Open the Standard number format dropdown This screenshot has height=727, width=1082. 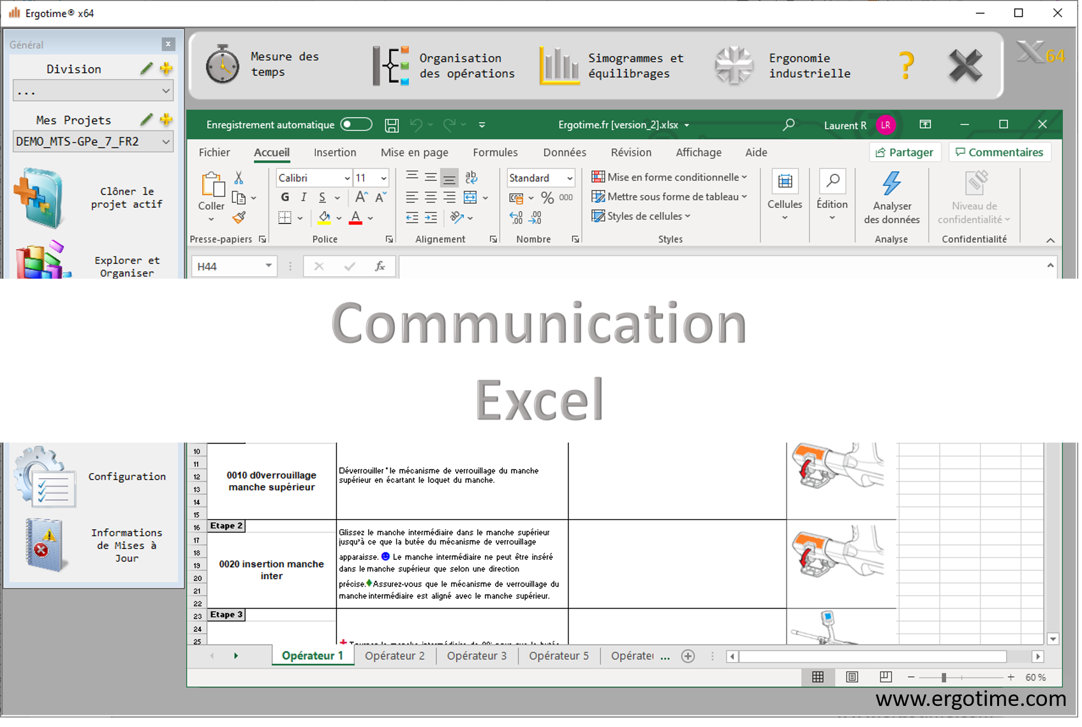click(x=570, y=179)
